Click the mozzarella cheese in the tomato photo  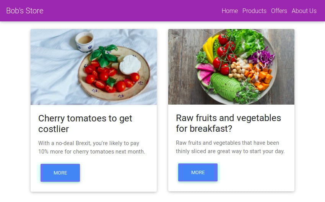tap(130, 64)
